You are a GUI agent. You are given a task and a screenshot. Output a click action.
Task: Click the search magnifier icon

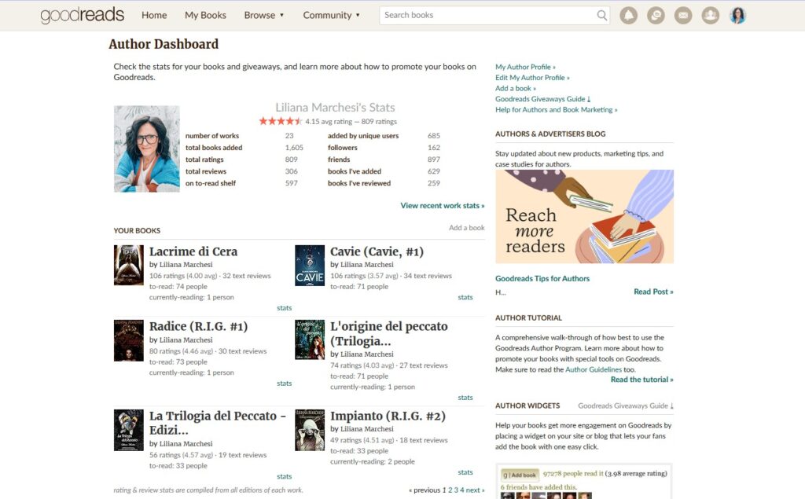[601, 16]
